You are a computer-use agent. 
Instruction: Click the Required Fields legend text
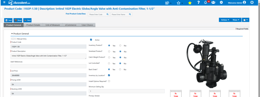(x=242, y=29)
